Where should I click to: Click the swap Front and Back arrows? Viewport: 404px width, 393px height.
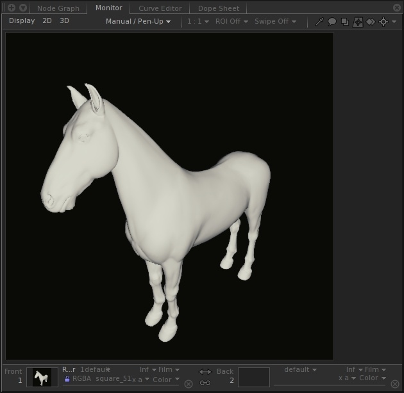pyautogui.click(x=205, y=372)
